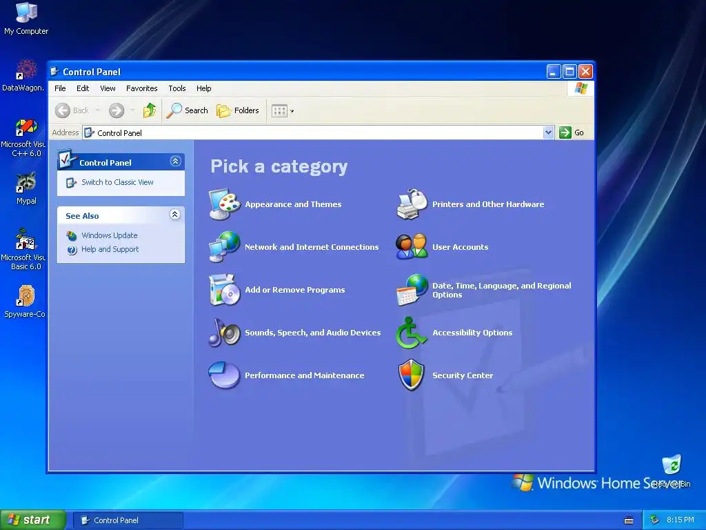The width and height of the screenshot is (706, 530).
Task: Click the Control Panel taskbar button
Action: coord(128,520)
